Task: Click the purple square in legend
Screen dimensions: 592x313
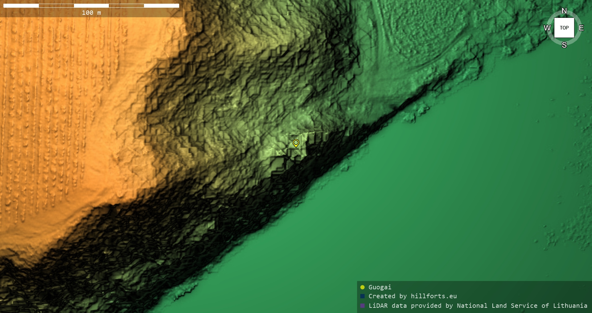Action: click(362, 306)
